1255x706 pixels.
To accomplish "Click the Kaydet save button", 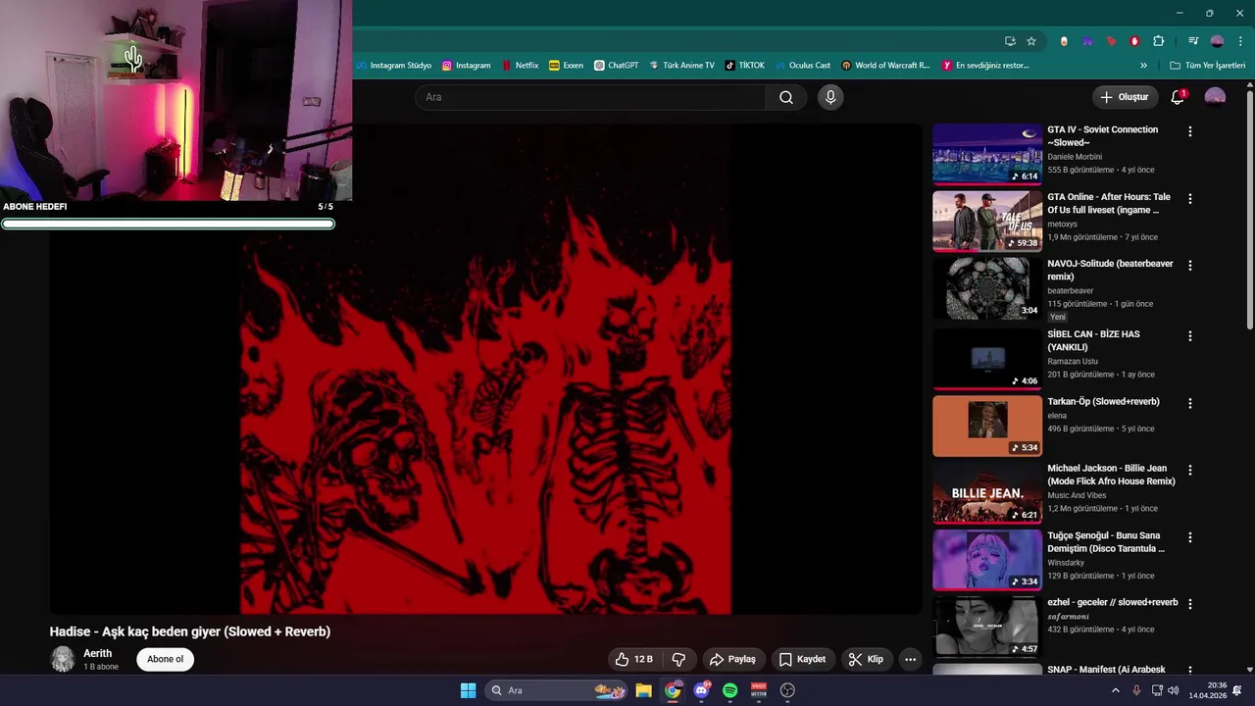I will (802, 659).
